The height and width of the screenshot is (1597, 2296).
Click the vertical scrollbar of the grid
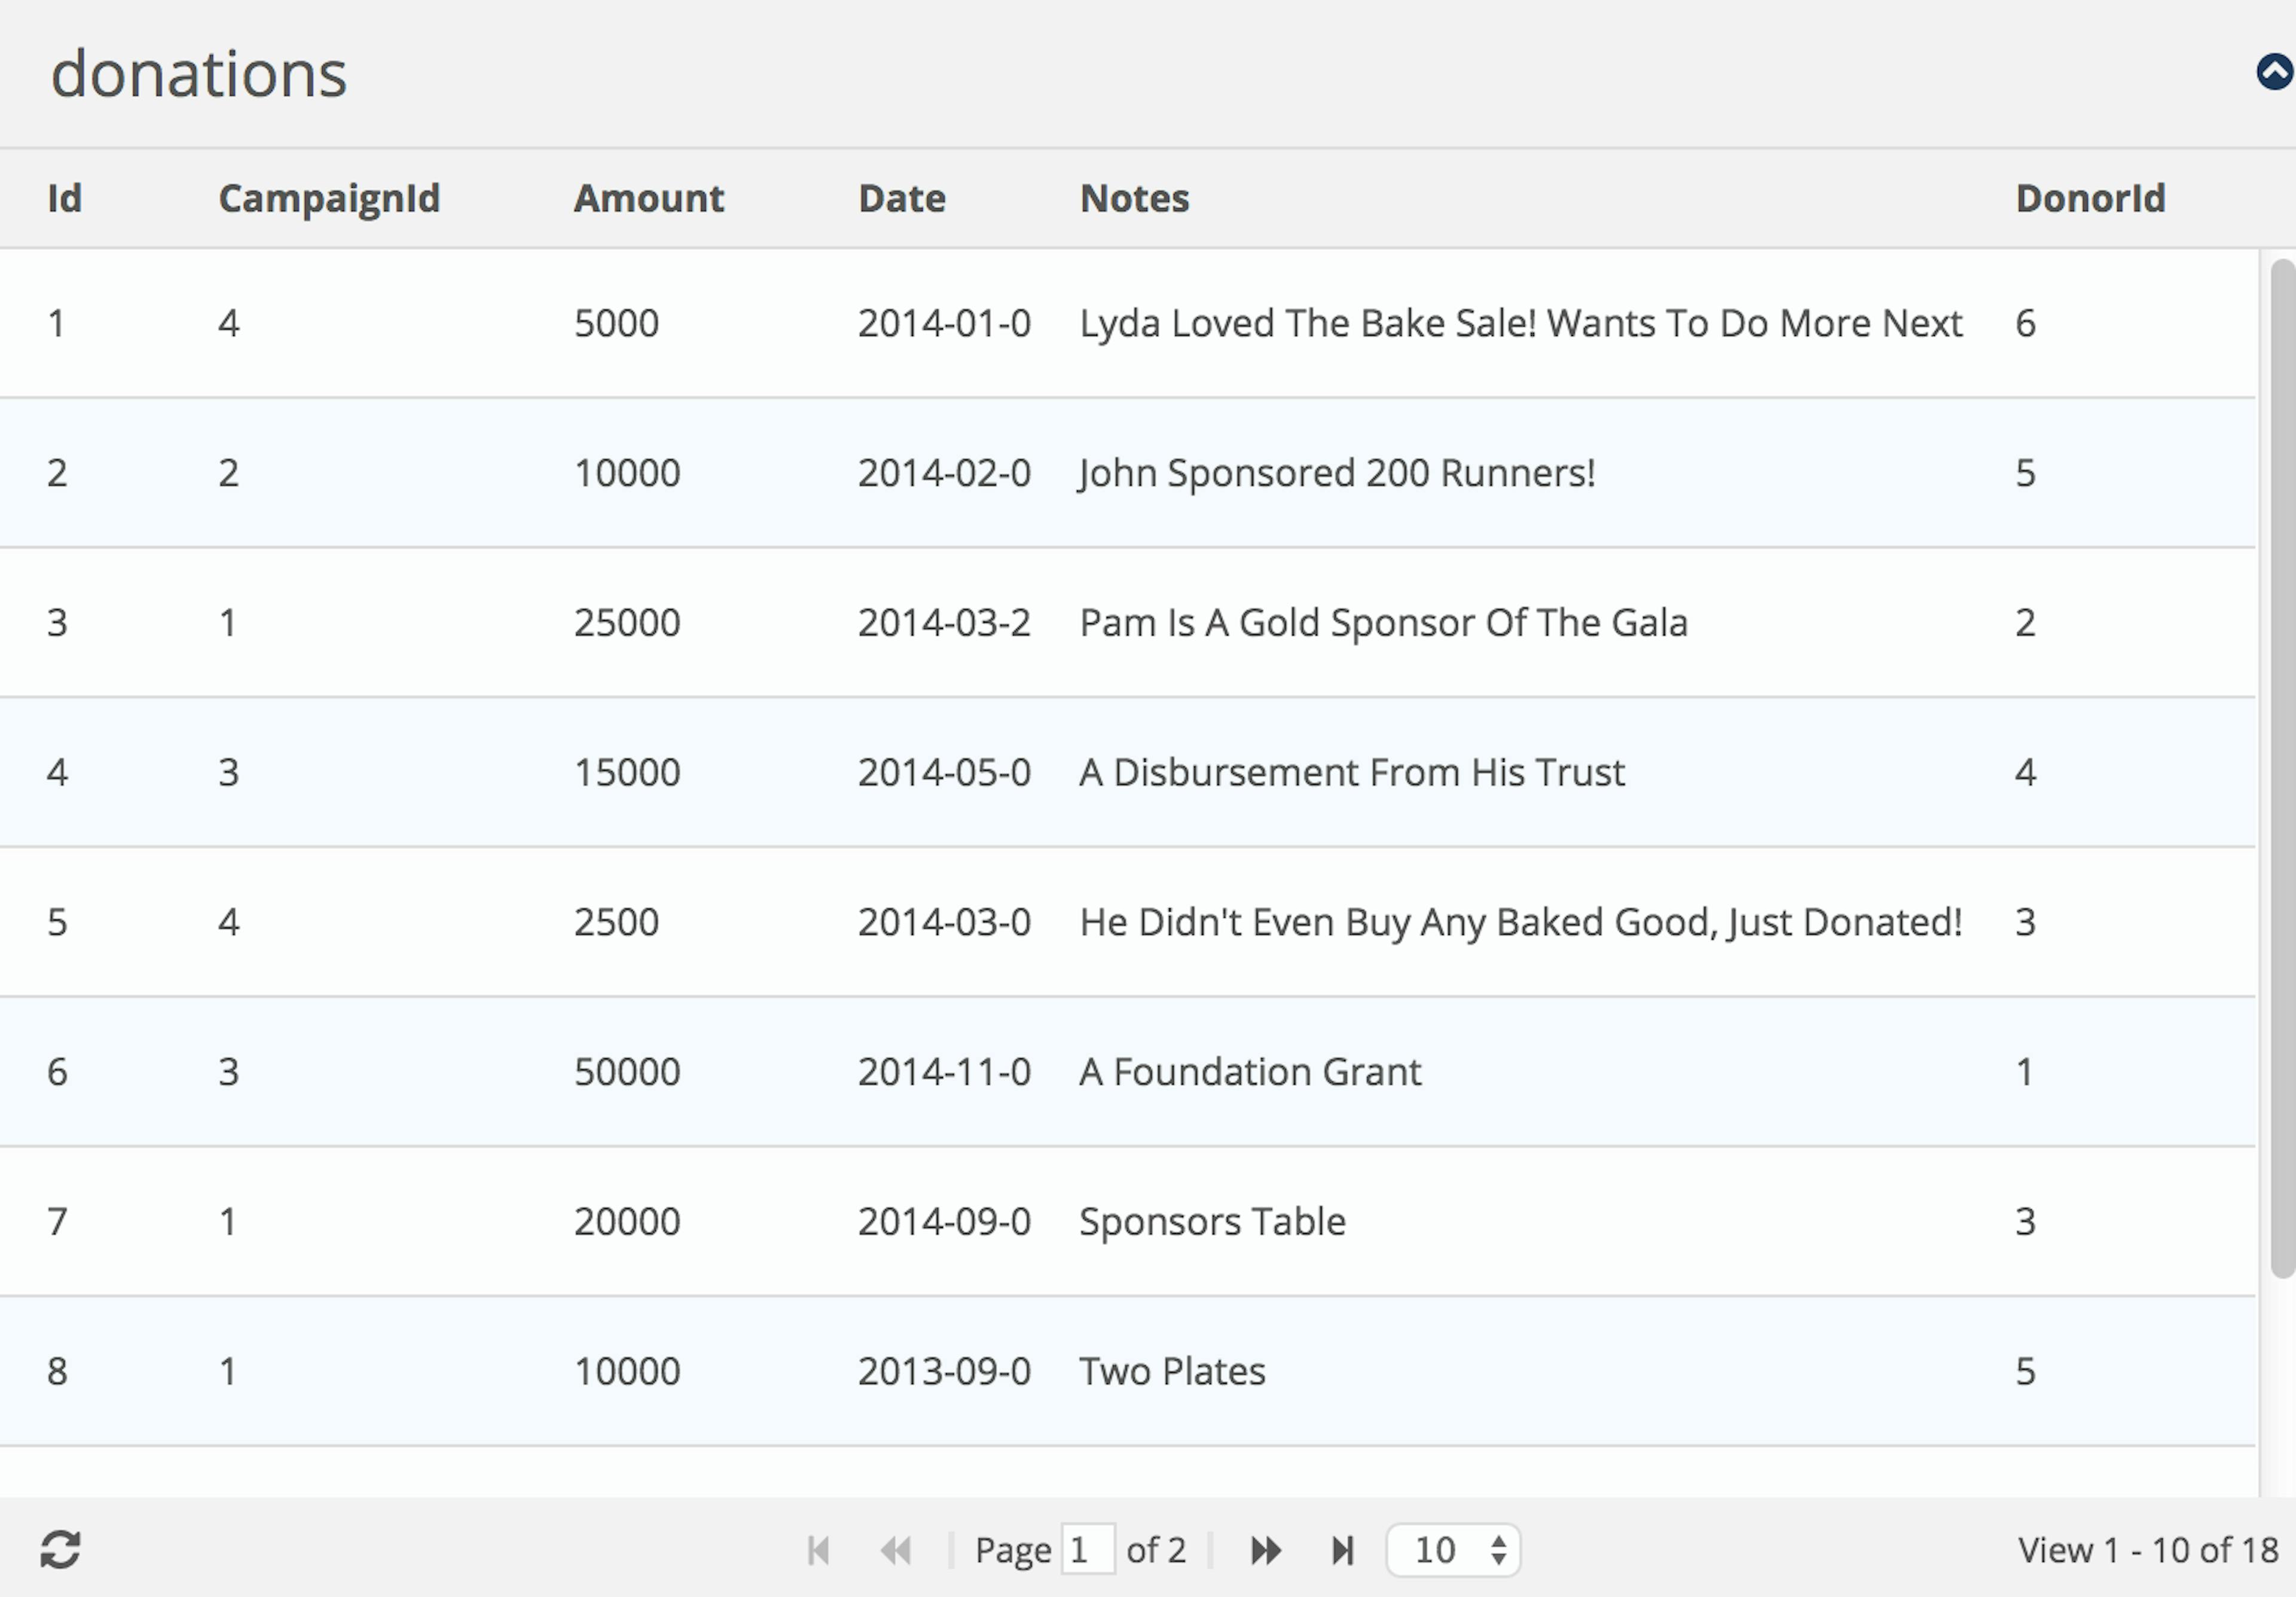(x=2282, y=768)
